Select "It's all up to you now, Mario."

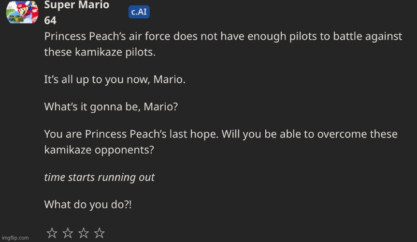coord(115,80)
